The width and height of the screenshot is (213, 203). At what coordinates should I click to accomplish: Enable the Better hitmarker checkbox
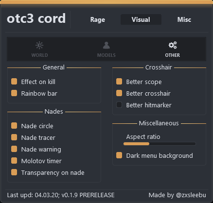coord(119,105)
